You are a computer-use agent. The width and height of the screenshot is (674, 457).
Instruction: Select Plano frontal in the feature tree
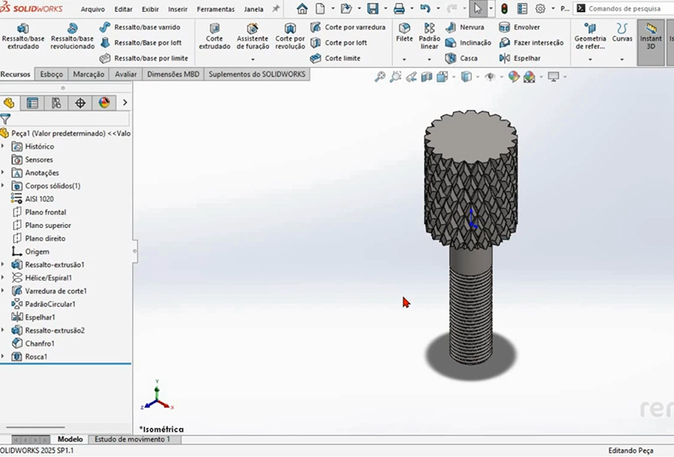[x=45, y=212]
